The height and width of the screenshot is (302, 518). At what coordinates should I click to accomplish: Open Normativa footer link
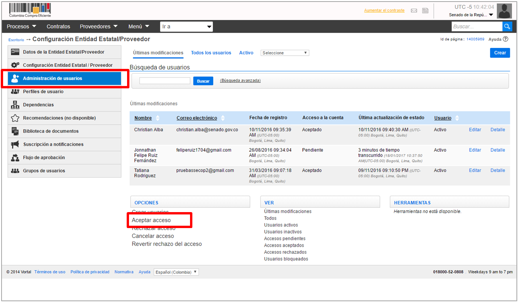[124, 272]
